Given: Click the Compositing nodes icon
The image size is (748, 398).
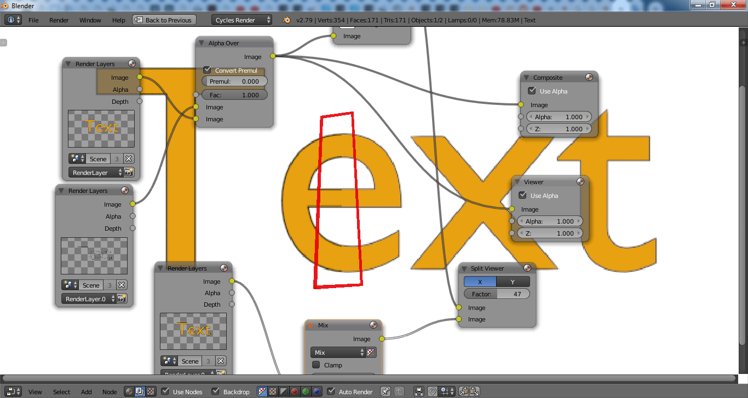Looking at the screenshot, I should (x=139, y=391).
